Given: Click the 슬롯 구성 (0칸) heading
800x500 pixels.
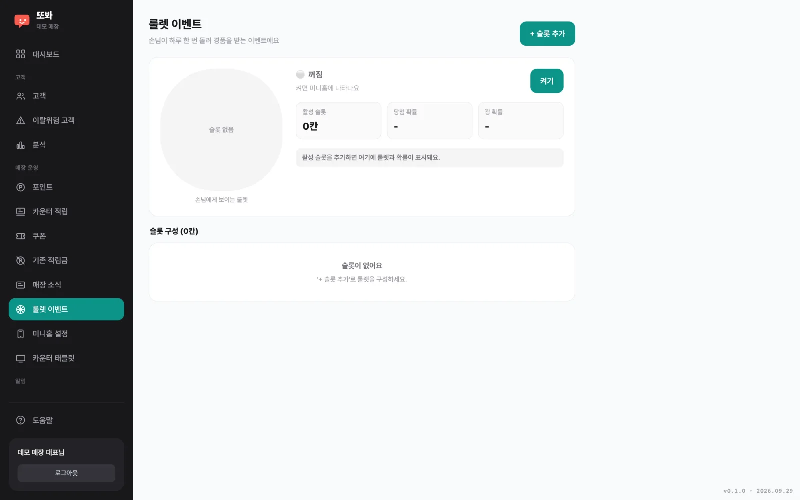Looking at the screenshot, I should [x=174, y=231].
